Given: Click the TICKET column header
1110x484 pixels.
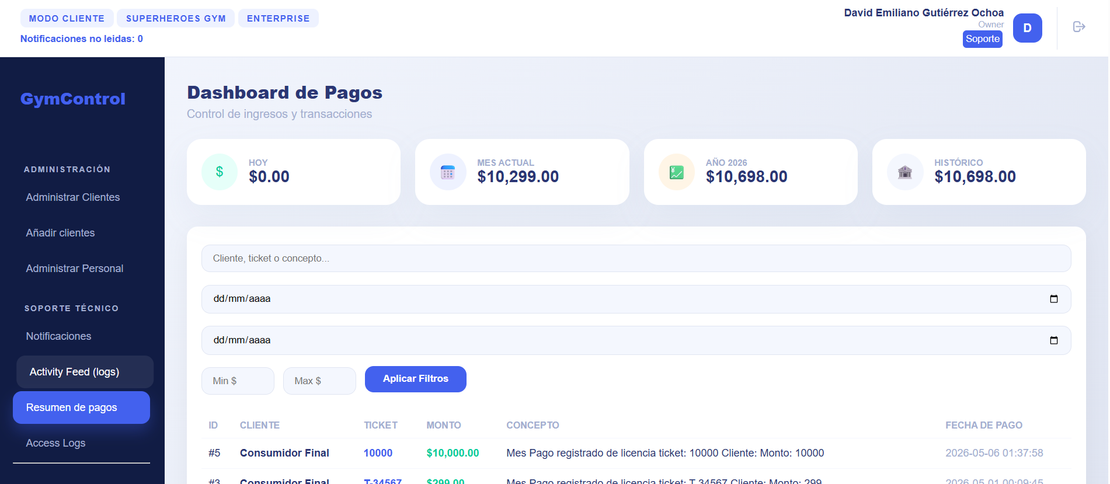Looking at the screenshot, I should (x=381, y=425).
